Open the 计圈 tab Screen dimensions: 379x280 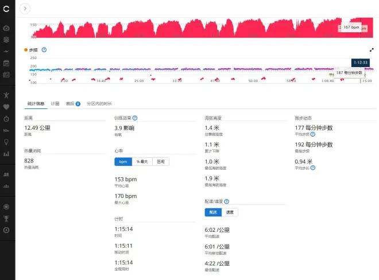(x=55, y=104)
